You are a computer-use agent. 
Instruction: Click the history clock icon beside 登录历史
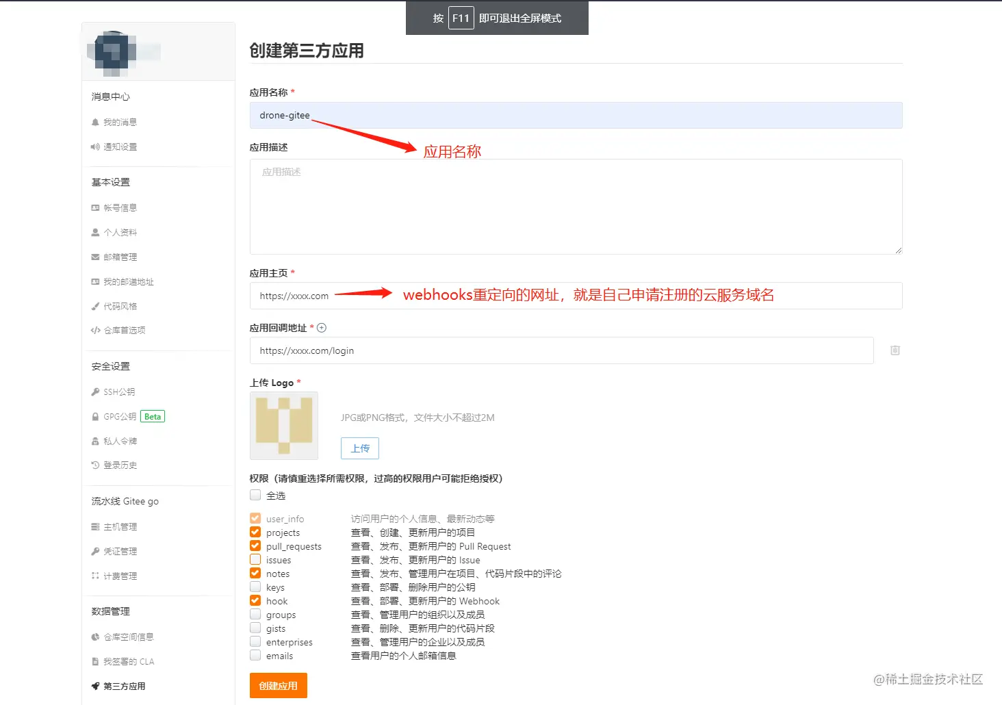coord(95,465)
